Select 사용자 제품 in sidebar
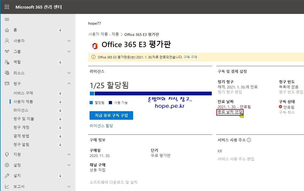Screen dimensions: 304x191 23,102
